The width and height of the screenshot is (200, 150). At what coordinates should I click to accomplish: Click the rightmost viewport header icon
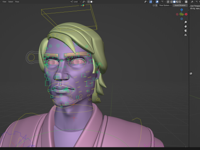point(186,2)
